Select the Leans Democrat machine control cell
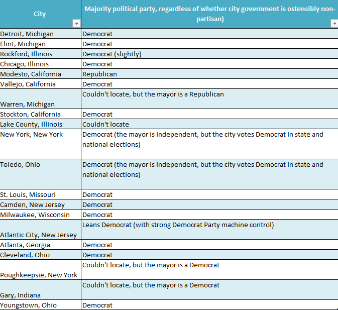This screenshot has width=338, height=310. point(210,230)
